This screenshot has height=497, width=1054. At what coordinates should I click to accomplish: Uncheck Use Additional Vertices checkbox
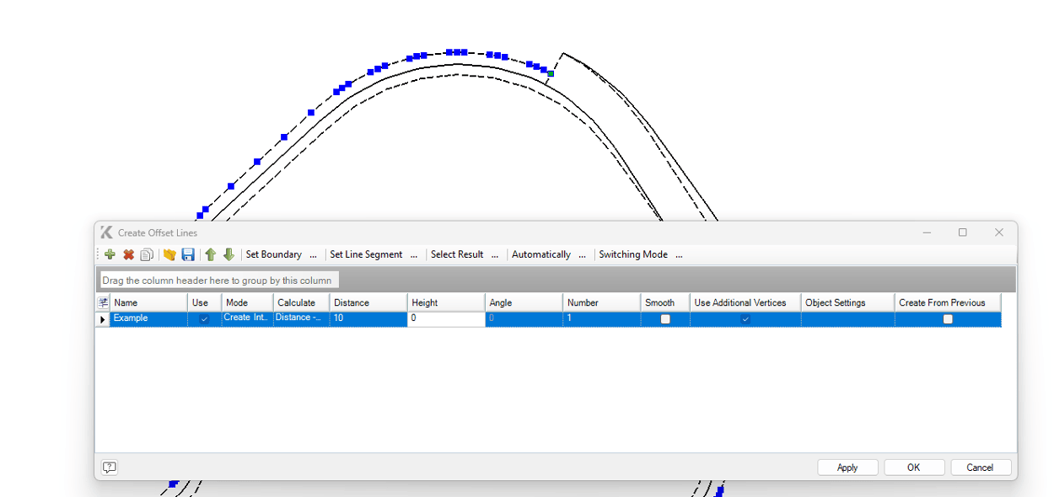(745, 319)
